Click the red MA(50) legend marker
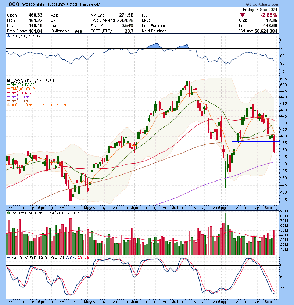294x305 pixels. point(8,92)
